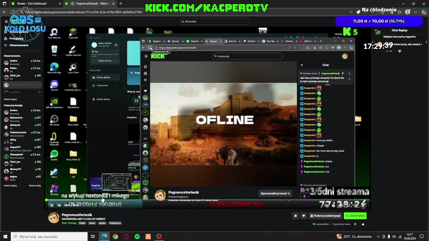Report the video with warning icon
Screen dimensions: 429x241
363,224
